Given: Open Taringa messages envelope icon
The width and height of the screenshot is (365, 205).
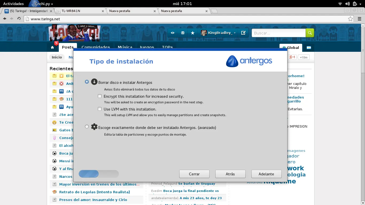Looking at the screenshot, I should click(x=183, y=33).
